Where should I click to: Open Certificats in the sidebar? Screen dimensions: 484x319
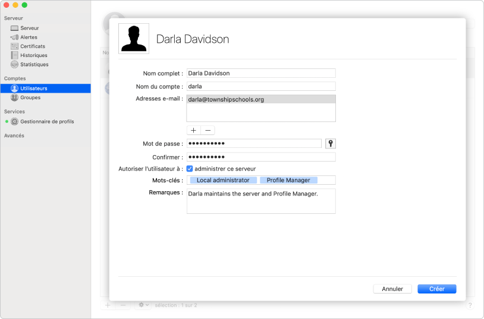[x=28, y=46]
